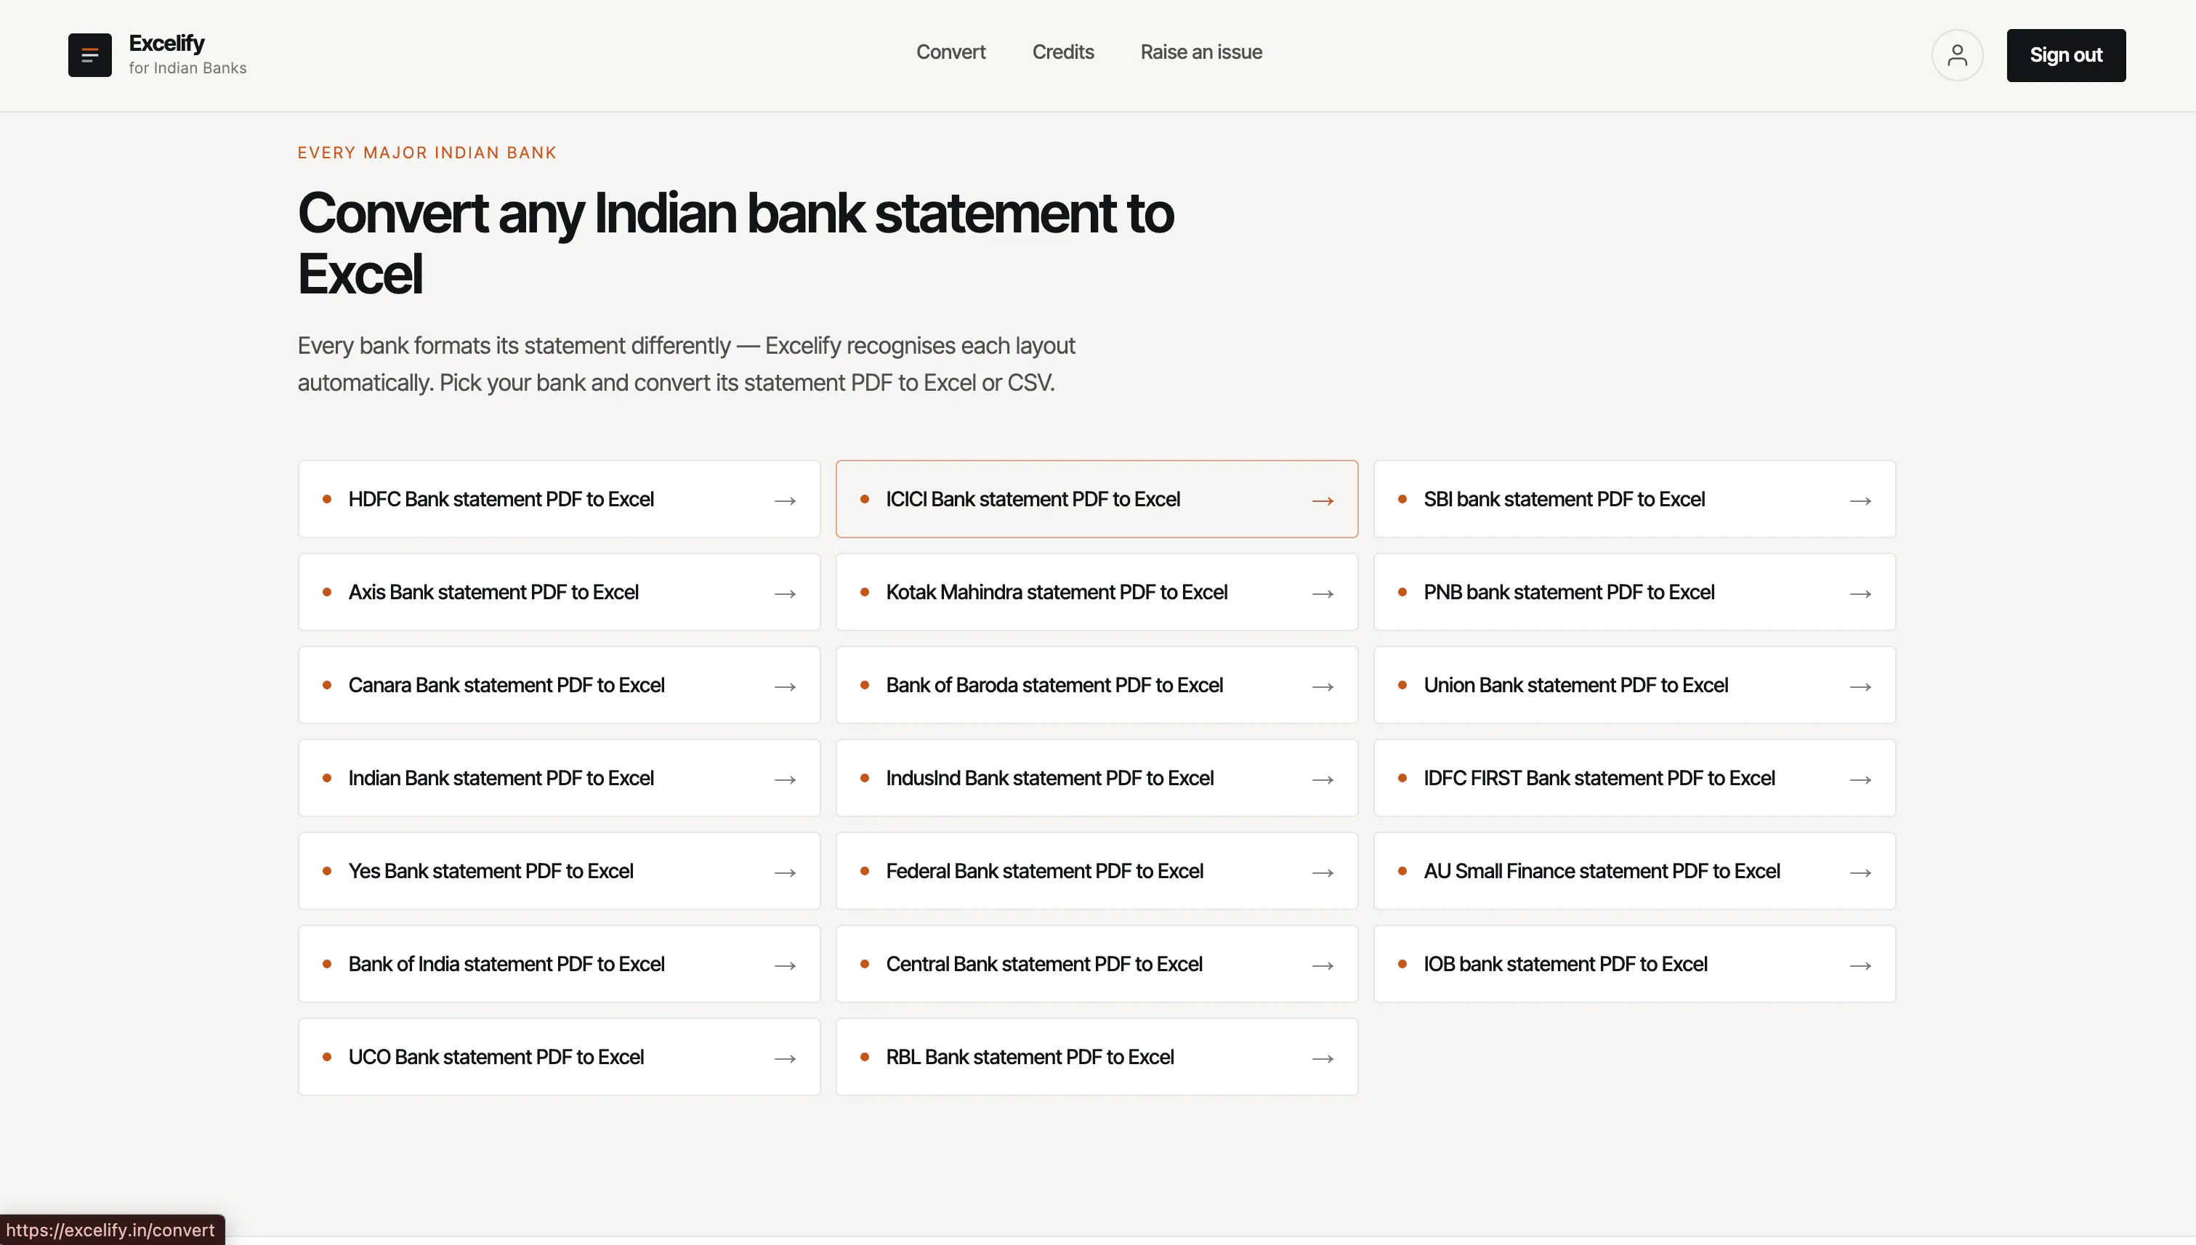Open Raise an issue nav item
The height and width of the screenshot is (1245, 2196).
click(1201, 52)
